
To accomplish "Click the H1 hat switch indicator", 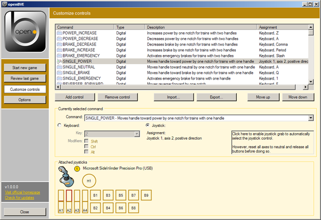I will click(x=89, y=181).
